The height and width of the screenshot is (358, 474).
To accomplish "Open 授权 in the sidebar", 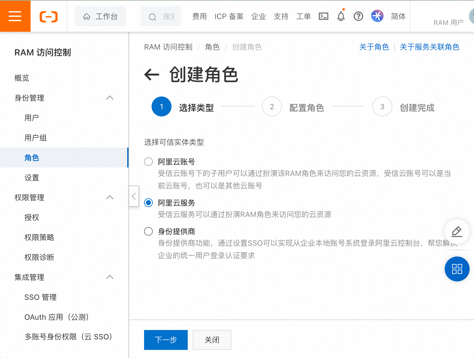I will pos(32,217).
